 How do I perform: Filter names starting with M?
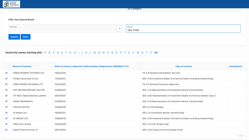[x=95, y=52]
